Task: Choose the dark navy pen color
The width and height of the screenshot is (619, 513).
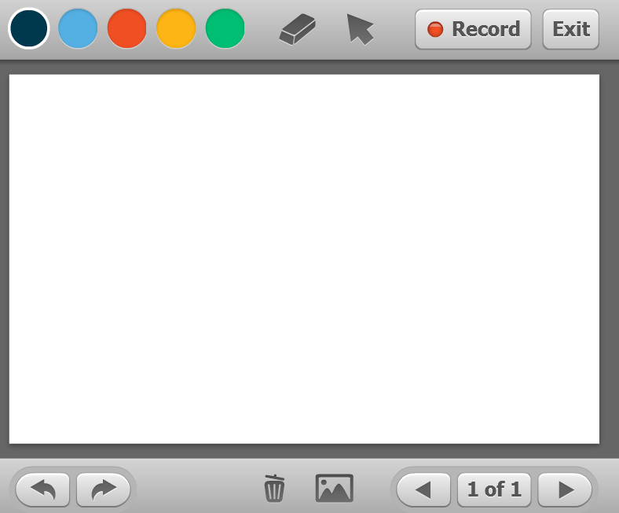Action: [28, 28]
